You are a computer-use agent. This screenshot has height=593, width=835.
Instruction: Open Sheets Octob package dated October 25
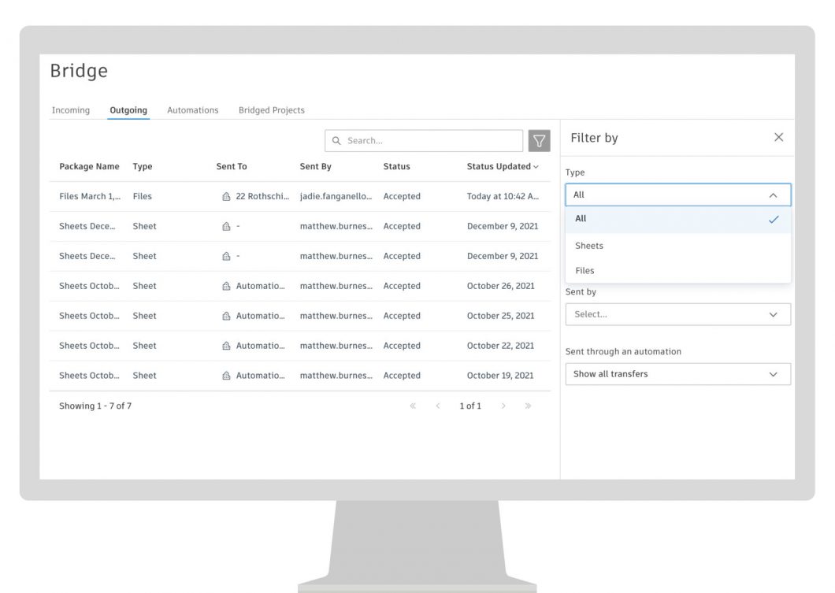90,316
